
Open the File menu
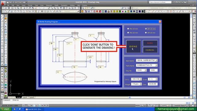[x=8, y=5]
